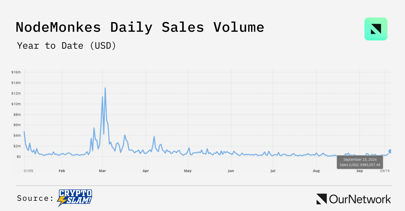The height and width of the screenshot is (211, 405).
Task: Click the green OurNetwork logo badge
Action: 376,29
